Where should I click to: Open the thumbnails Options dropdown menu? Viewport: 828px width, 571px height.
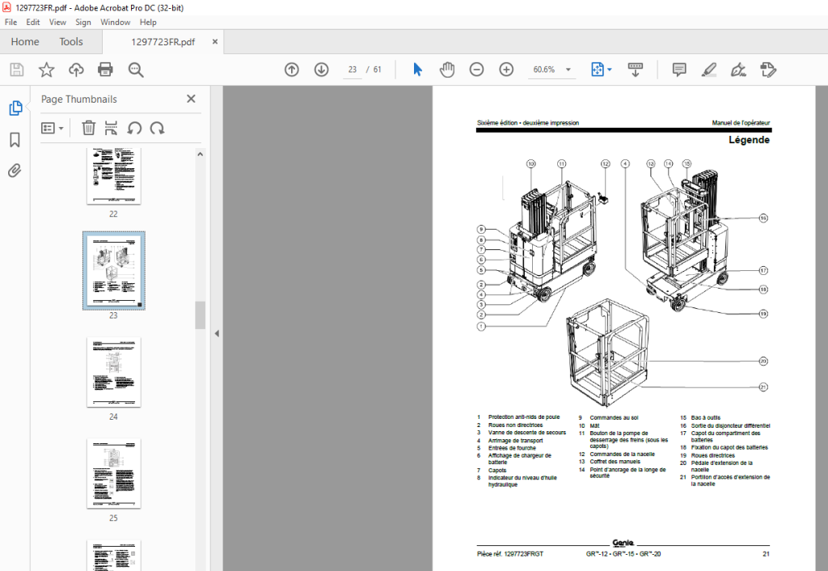53,128
